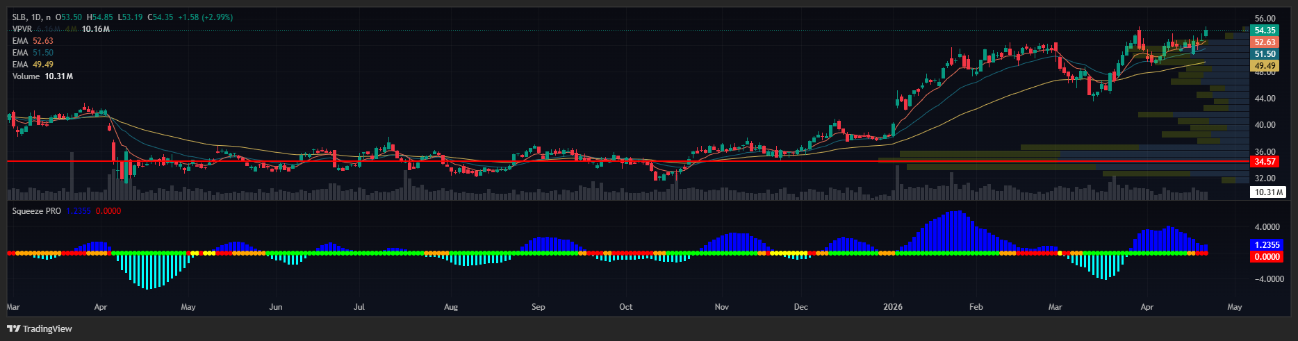Click the green 54.35 current price label
Viewport: 1298px width, 341px height.
1265,31
